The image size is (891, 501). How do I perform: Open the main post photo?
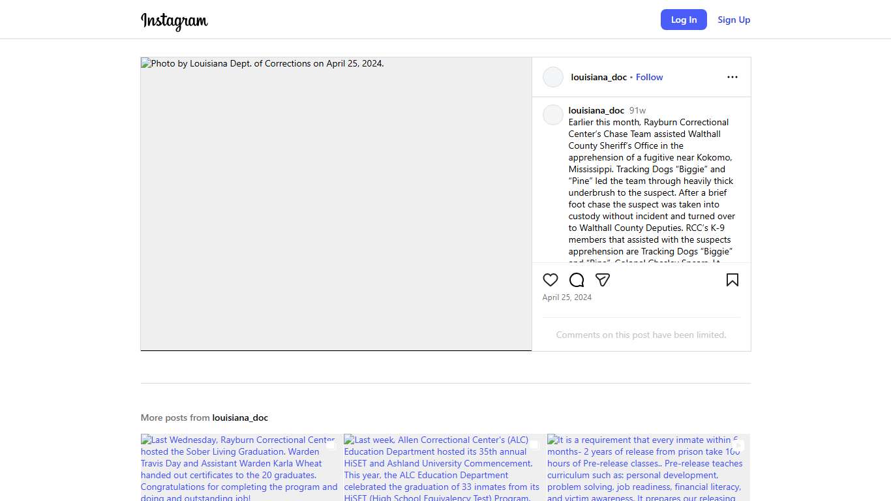tap(336, 204)
